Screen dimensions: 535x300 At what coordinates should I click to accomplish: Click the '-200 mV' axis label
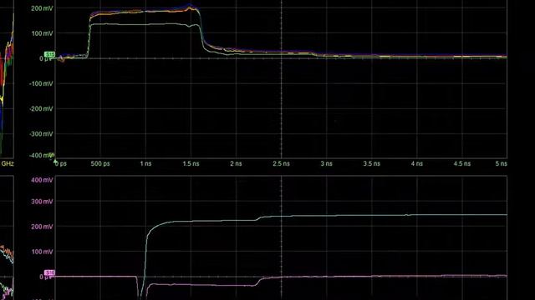(x=41, y=109)
